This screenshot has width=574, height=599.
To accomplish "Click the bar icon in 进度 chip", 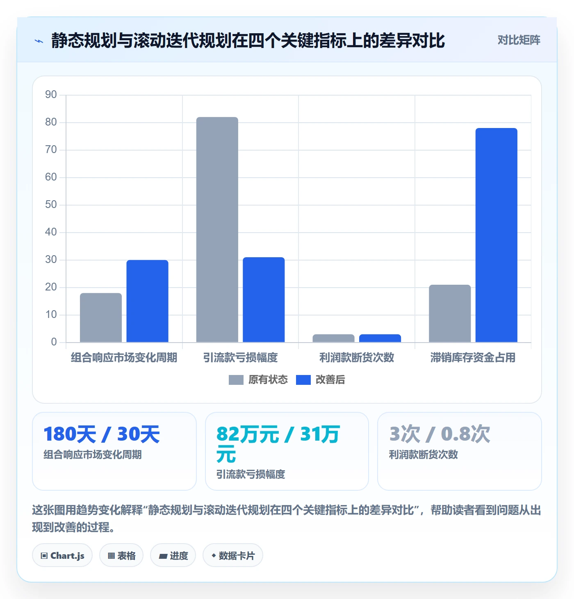I will pos(163,556).
